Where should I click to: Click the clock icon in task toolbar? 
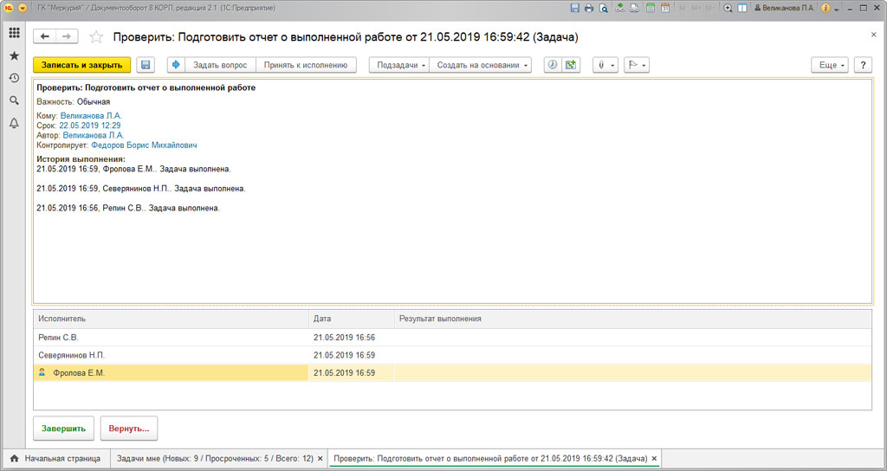(x=553, y=65)
